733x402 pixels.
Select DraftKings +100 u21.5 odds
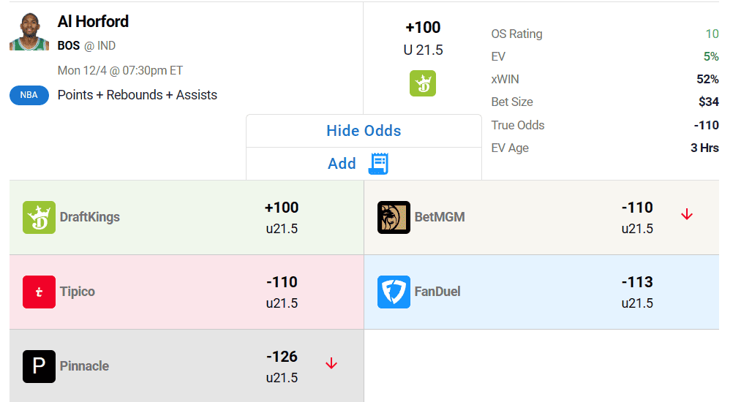[x=187, y=218]
